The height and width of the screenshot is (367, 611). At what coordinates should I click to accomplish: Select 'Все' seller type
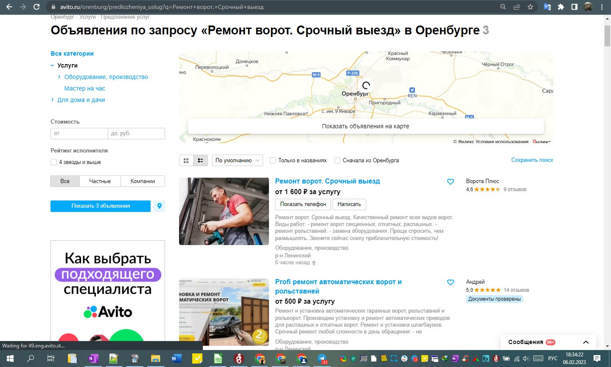(65, 181)
